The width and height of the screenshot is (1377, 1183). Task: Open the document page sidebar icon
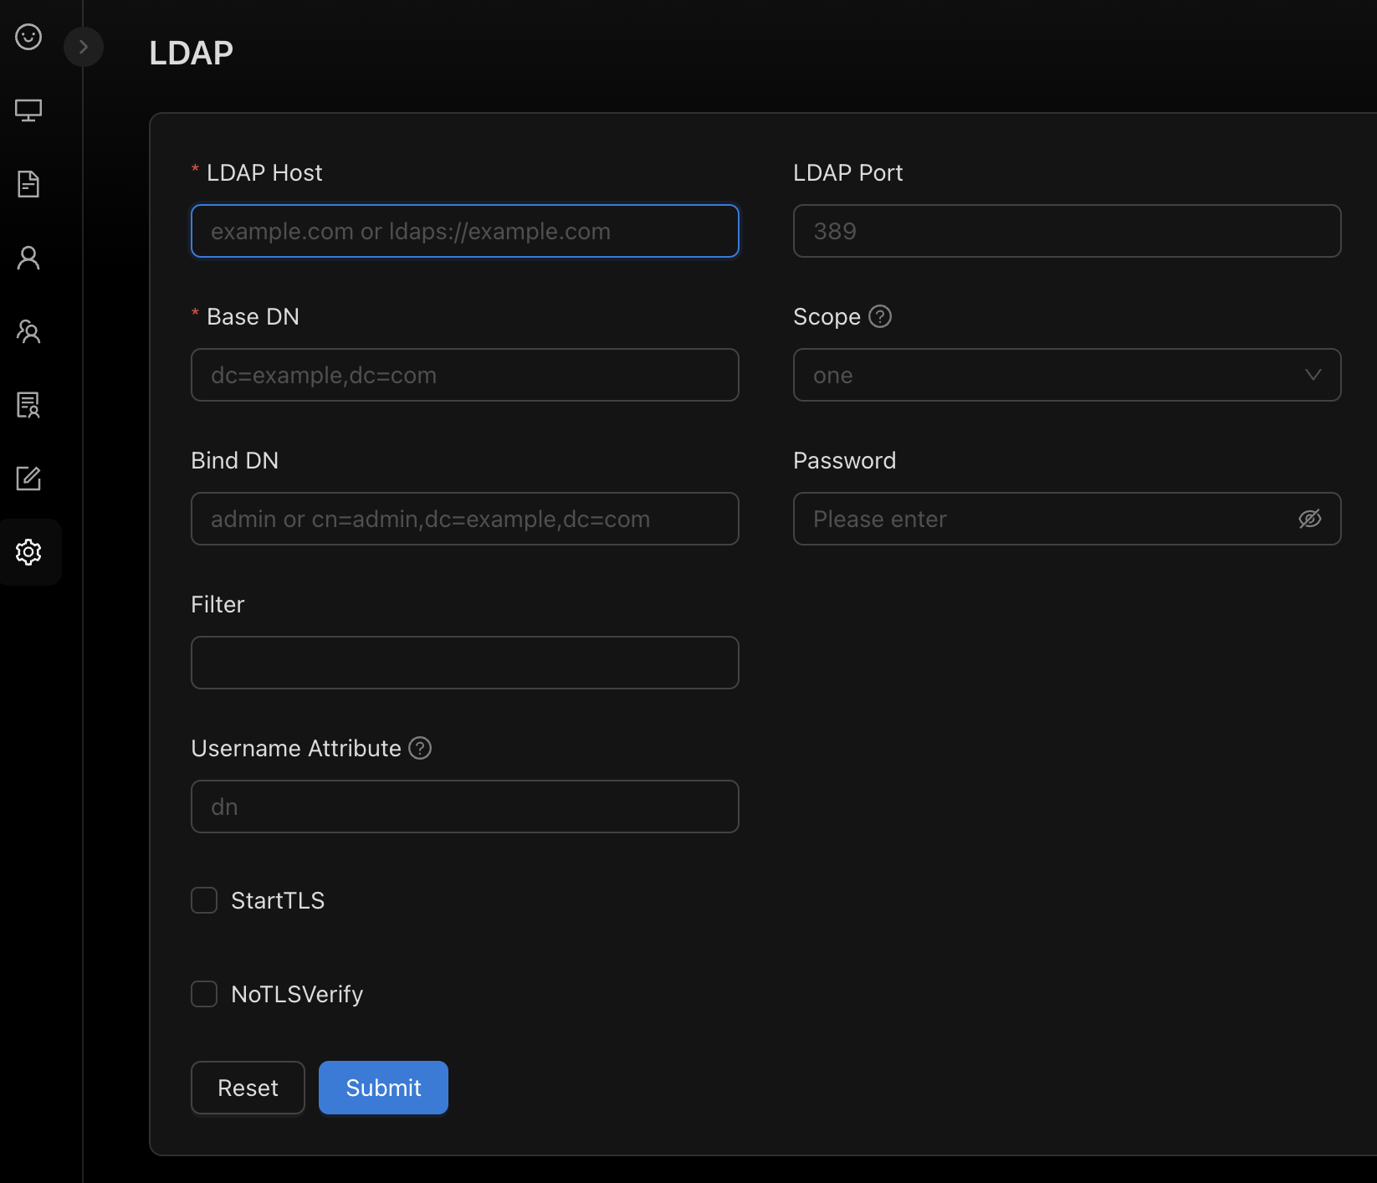click(28, 184)
